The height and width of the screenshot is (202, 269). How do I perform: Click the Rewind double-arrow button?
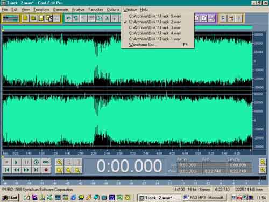tap(17, 170)
